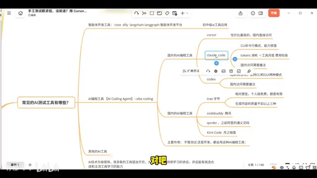This screenshot has height=178, width=317.
Task: Go to the home screen icon
Action: (20, 13)
